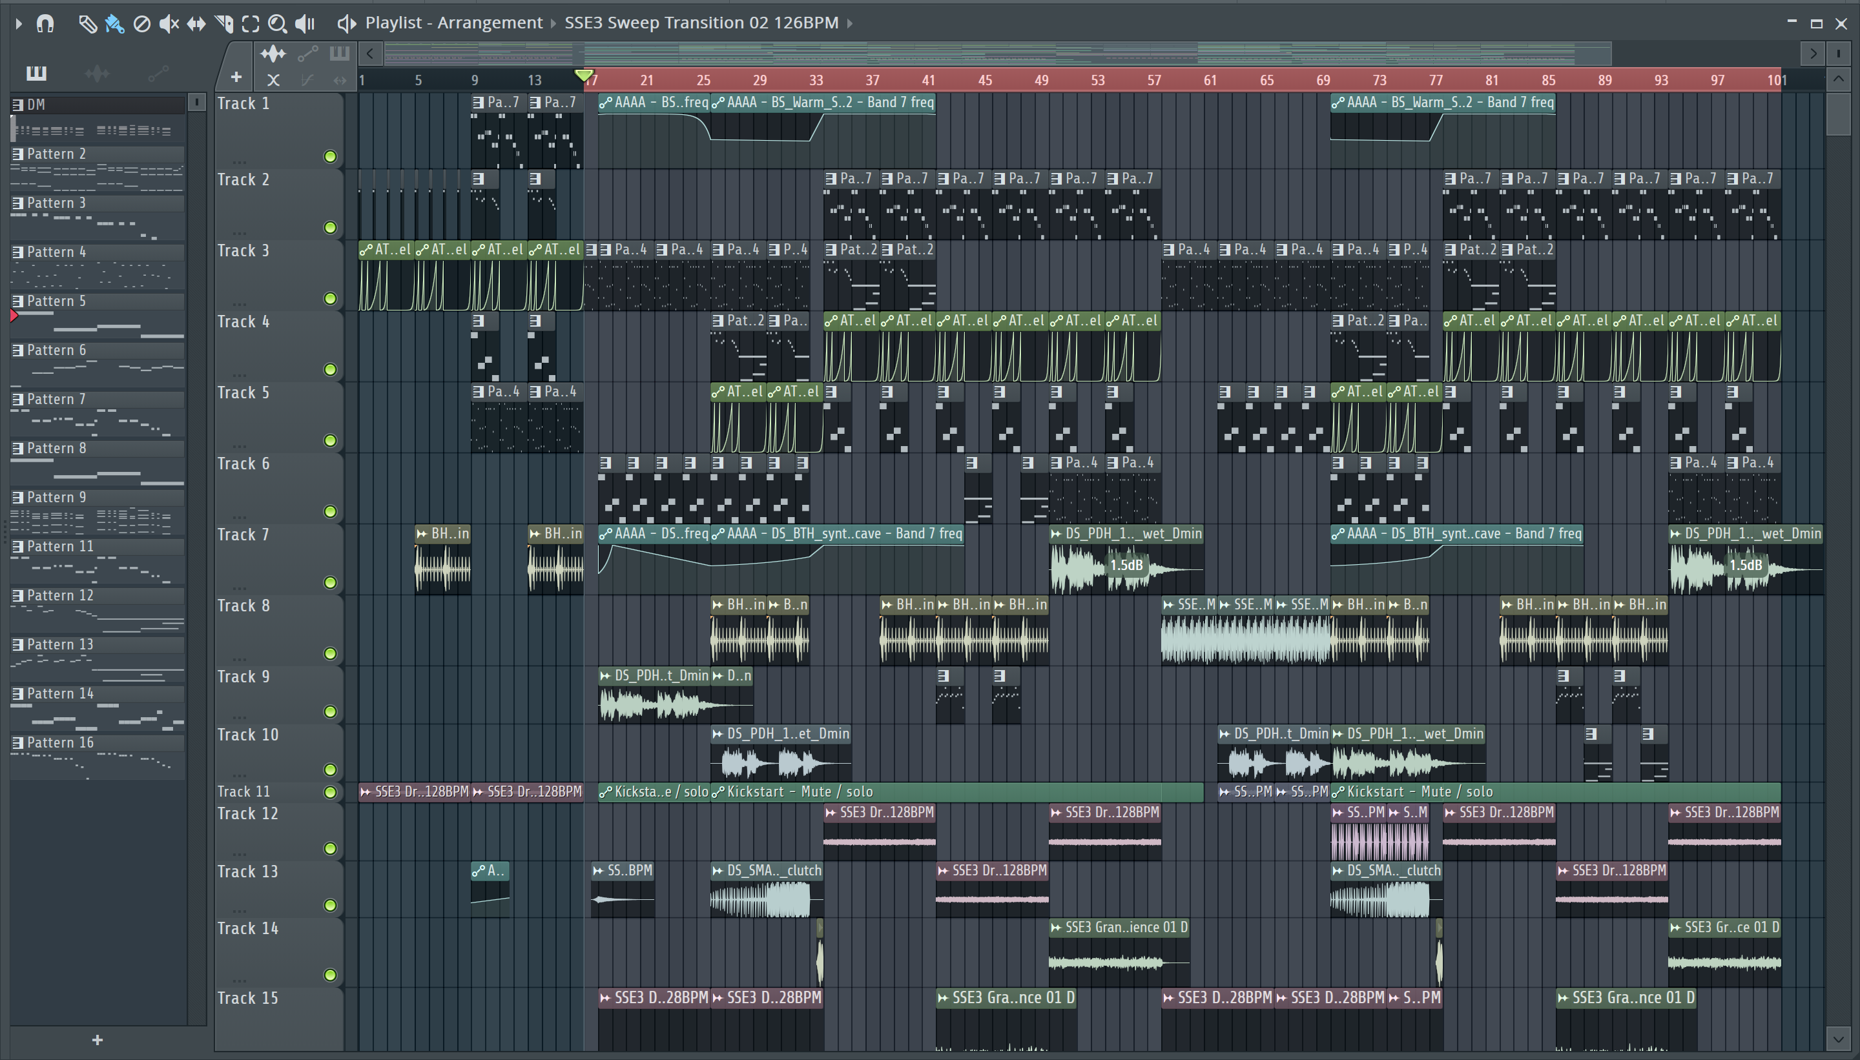
Task: Jump to bar 49 on the timeline ruler
Action: tap(1042, 80)
